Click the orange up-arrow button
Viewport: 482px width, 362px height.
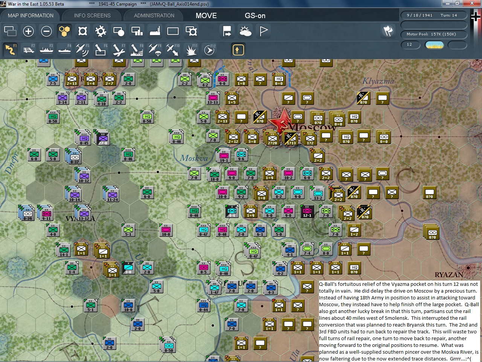pyautogui.click(x=238, y=49)
